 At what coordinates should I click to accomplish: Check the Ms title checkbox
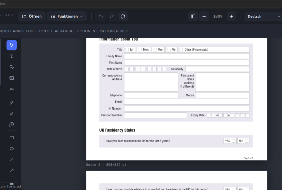point(169,50)
